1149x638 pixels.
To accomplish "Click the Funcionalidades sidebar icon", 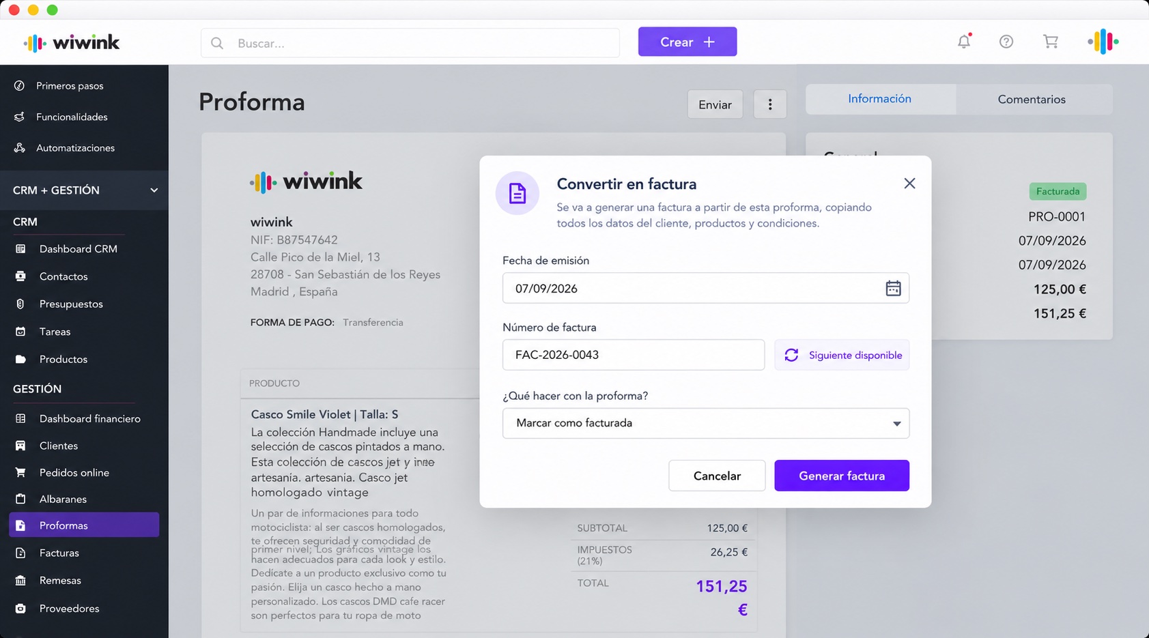I will point(20,117).
